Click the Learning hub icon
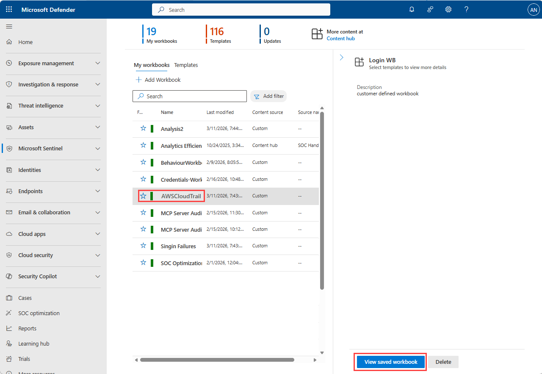Image resolution: width=542 pixels, height=374 pixels. pos(9,344)
